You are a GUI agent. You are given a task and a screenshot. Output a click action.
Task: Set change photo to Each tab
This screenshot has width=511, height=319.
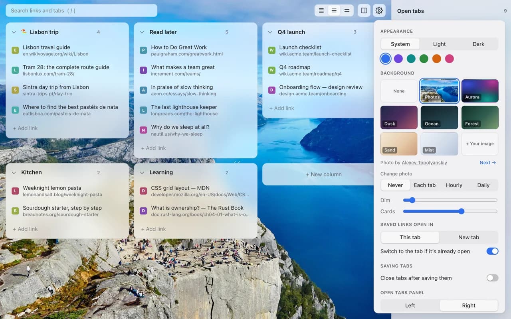[425, 185]
